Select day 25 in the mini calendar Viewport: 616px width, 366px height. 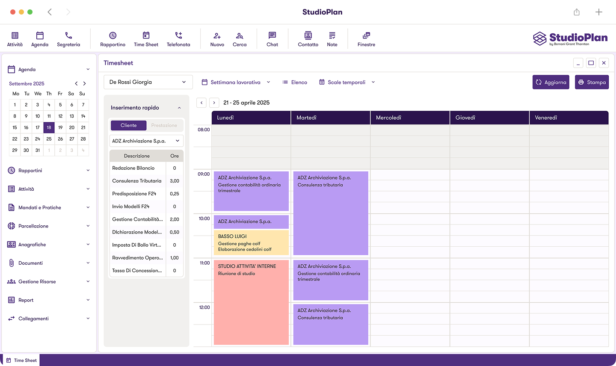pyautogui.click(x=49, y=139)
